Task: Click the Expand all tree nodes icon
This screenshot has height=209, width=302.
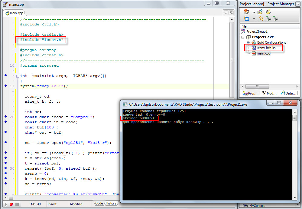Action: [268, 19]
